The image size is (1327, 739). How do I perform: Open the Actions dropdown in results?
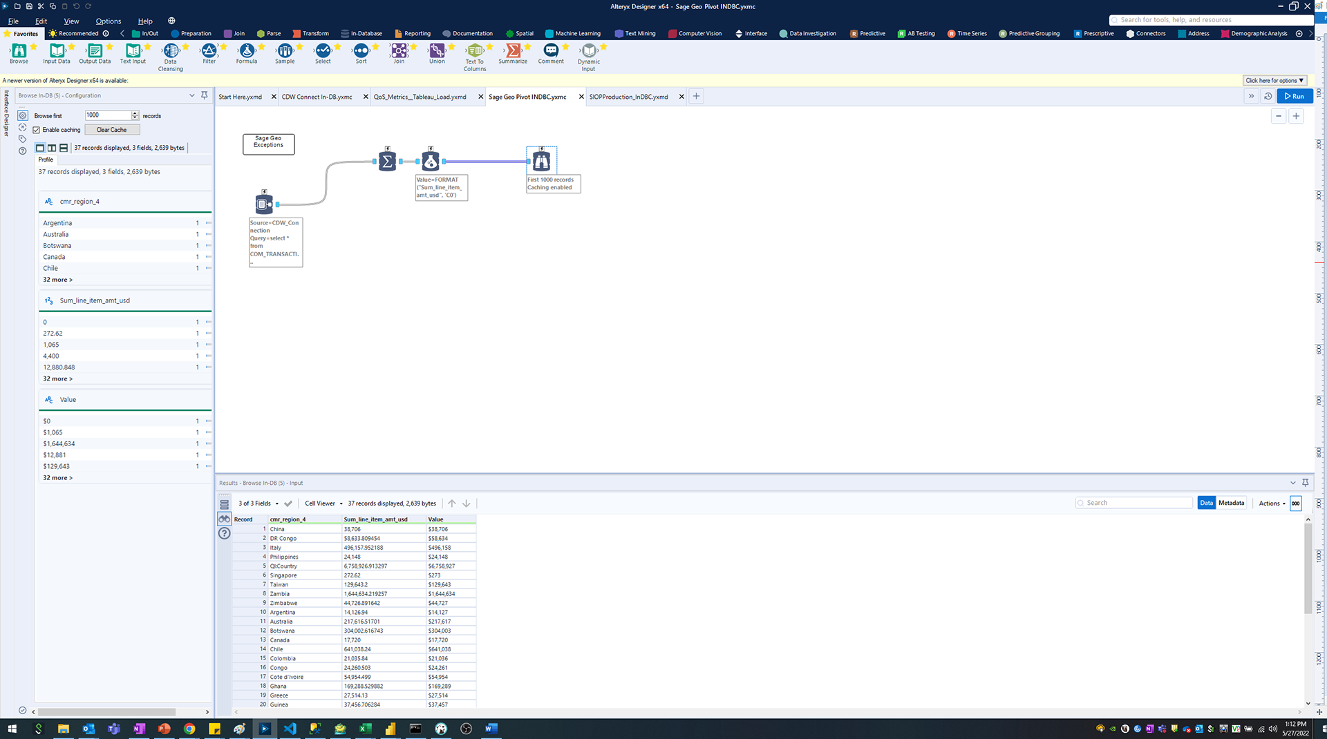tap(1272, 503)
